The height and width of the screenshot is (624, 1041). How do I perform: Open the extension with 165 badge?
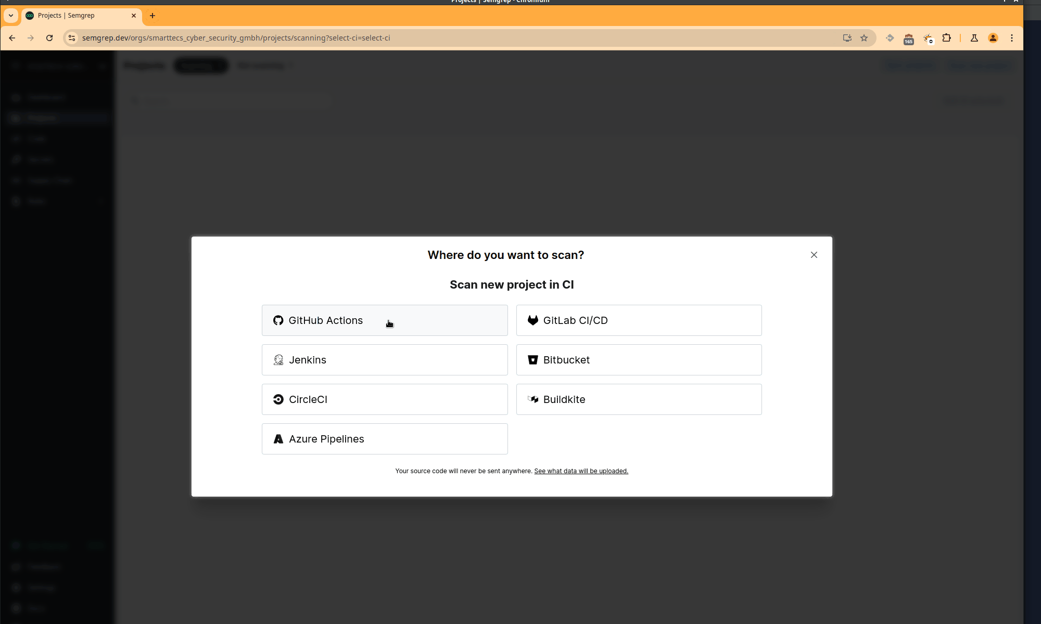click(x=909, y=39)
